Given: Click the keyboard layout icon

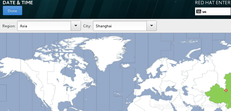Looking at the screenshot, I should tap(199, 12).
